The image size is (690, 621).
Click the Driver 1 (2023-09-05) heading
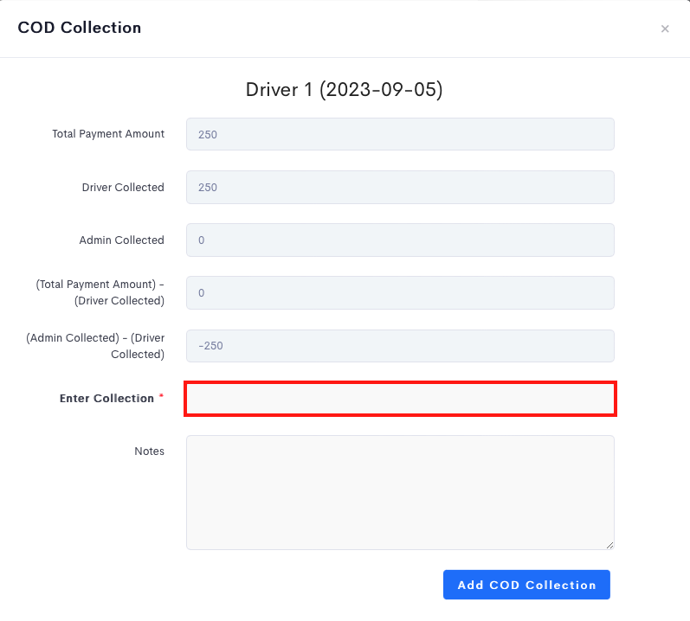point(344,90)
